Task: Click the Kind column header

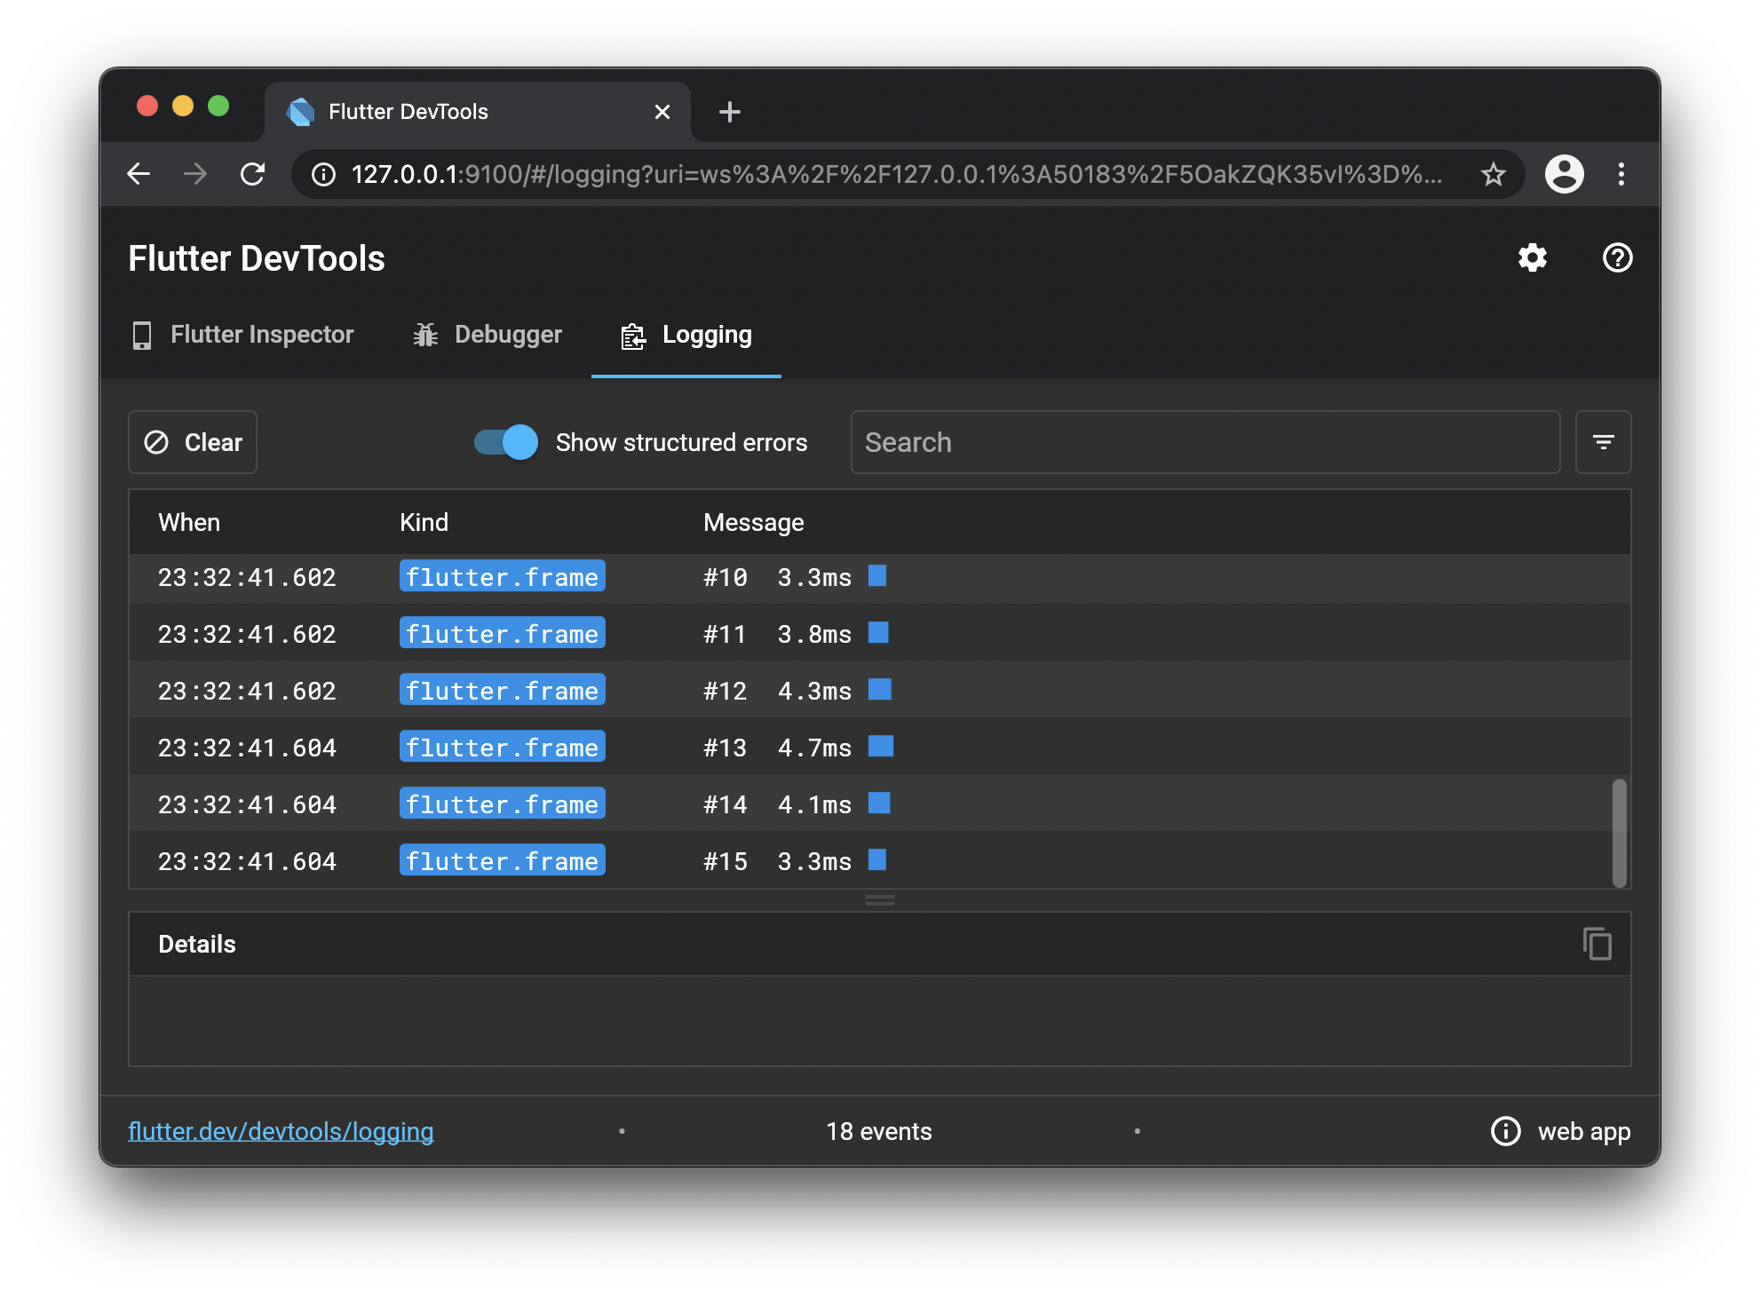Action: pos(424,522)
